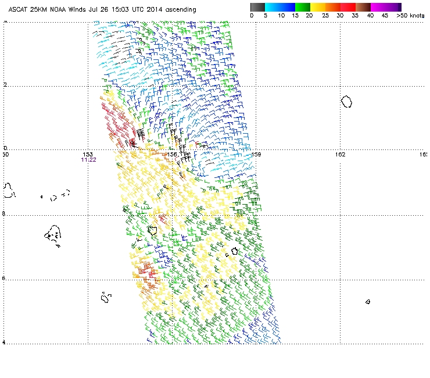The image size is (430, 378).
Task: Click the purple 11:22 swath time label
Action: [x=88, y=159]
